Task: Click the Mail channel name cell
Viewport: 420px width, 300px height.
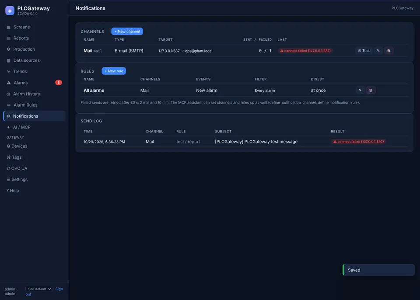Action: coord(93,51)
